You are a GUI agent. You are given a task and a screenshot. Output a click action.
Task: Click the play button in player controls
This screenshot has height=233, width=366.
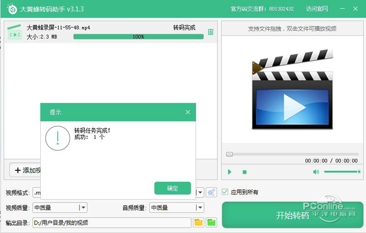coord(230,172)
